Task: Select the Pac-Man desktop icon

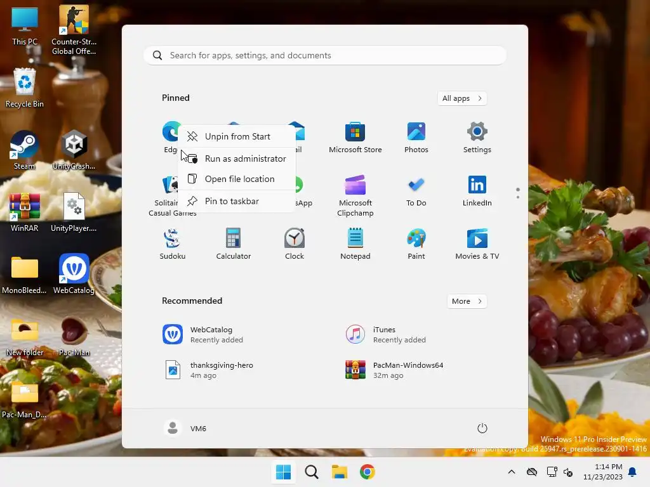Action: click(74, 336)
